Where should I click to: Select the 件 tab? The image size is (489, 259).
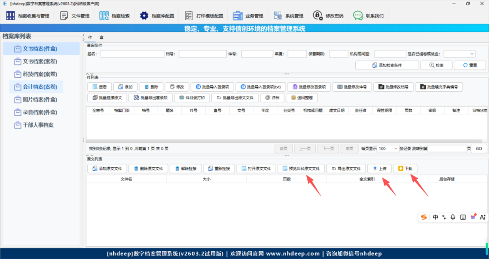[90, 37]
